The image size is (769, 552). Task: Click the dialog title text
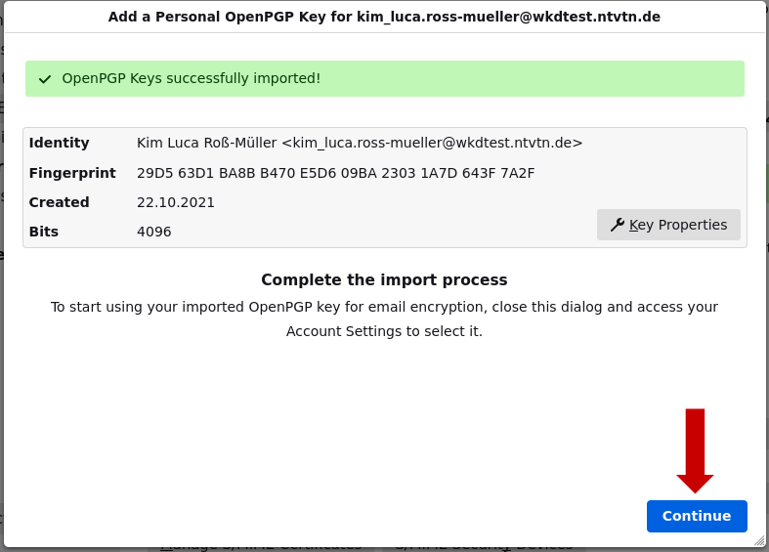click(x=384, y=17)
